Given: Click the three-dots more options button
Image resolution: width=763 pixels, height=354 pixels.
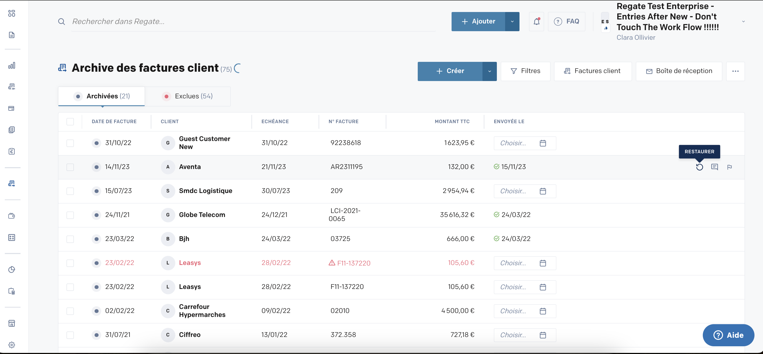Looking at the screenshot, I should [x=735, y=71].
